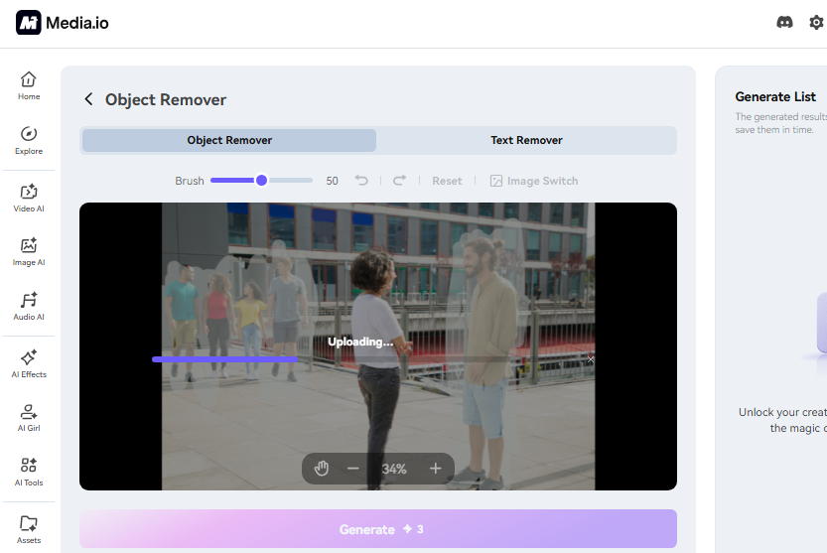Open Explore in sidebar
This screenshot has width=827, height=553.
pyautogui.click(x=29, y=140)
